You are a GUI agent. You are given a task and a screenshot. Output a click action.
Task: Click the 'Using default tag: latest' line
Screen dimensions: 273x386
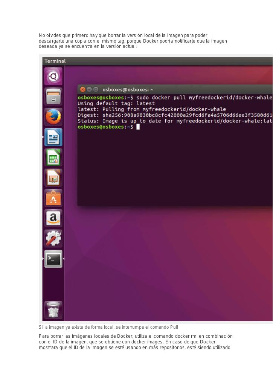tap(116, 103)
